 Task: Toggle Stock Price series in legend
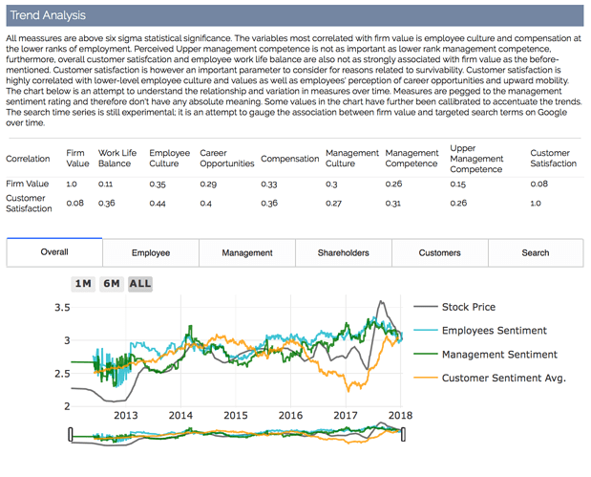454,307
